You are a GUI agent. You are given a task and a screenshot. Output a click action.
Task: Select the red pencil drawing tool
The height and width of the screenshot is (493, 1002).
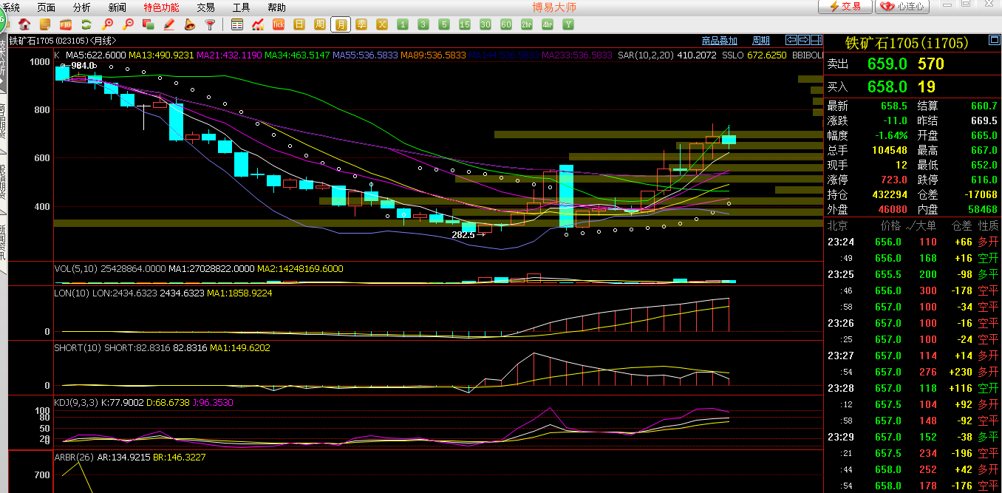coord(169,24)
